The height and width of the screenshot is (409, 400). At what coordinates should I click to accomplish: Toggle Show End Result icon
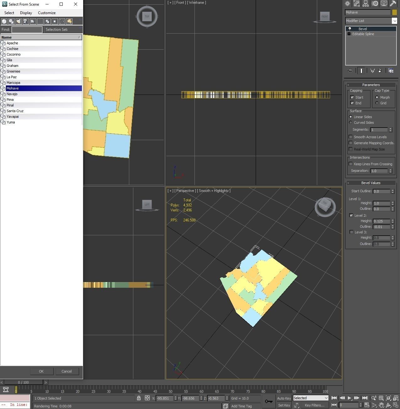[x=361, y=71]
